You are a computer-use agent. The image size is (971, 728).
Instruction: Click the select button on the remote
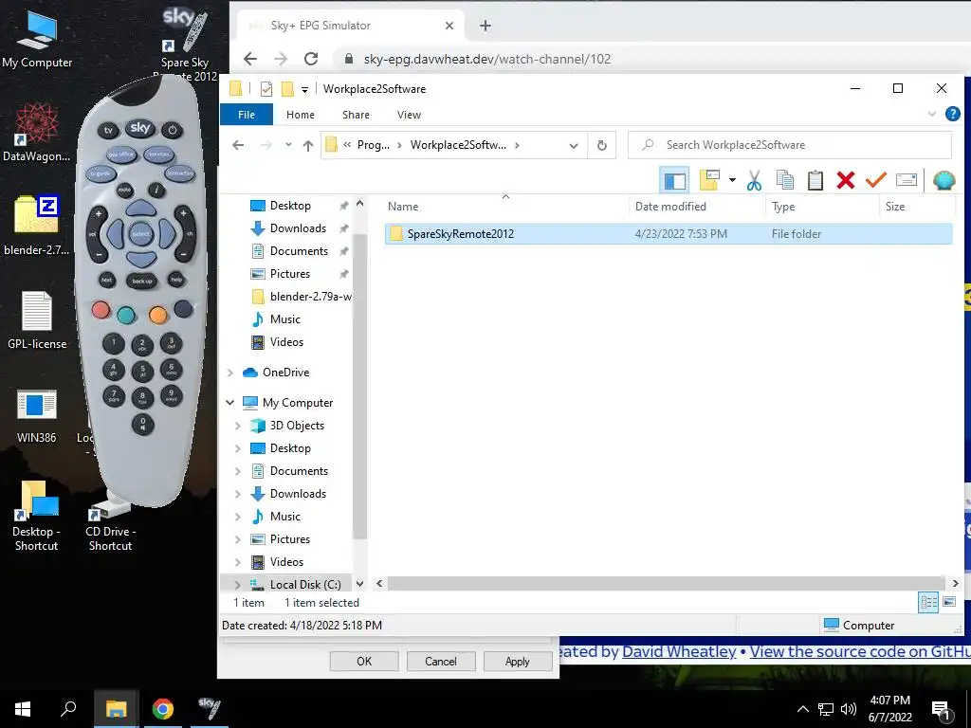coord(140,233)
